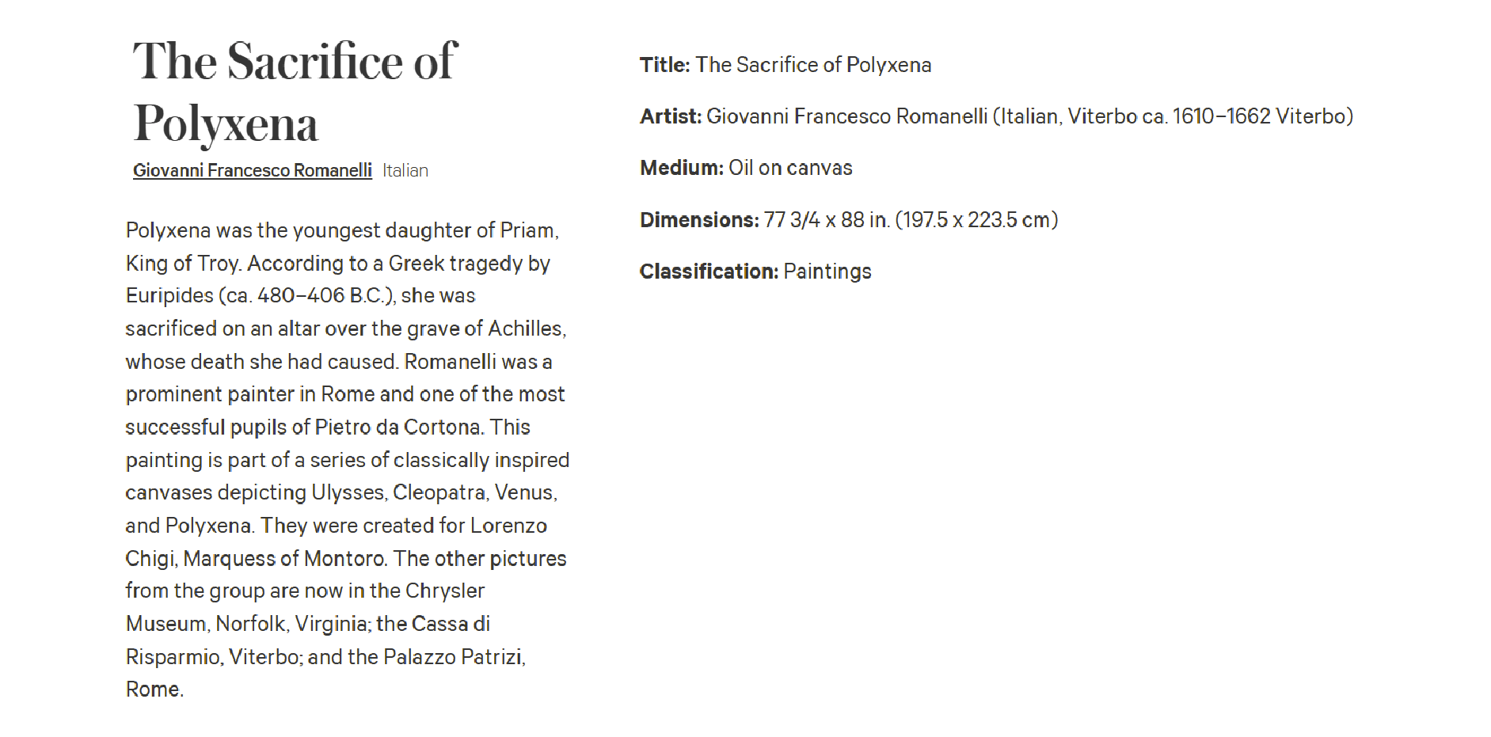Click the Lorenzo Chigi name in the description
This screenshot has height=737, width=1491.
(x=337, y=541)
